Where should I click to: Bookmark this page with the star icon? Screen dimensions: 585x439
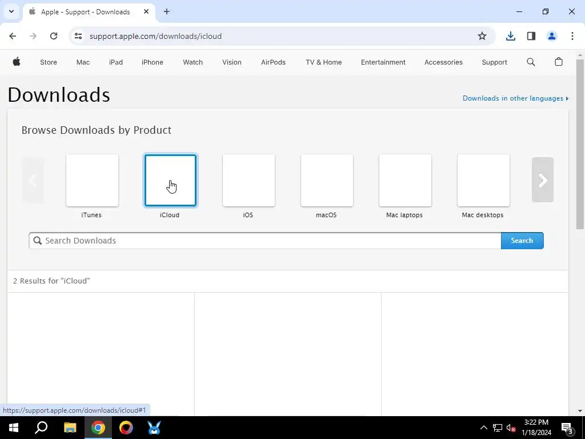[x=482, y=36]
